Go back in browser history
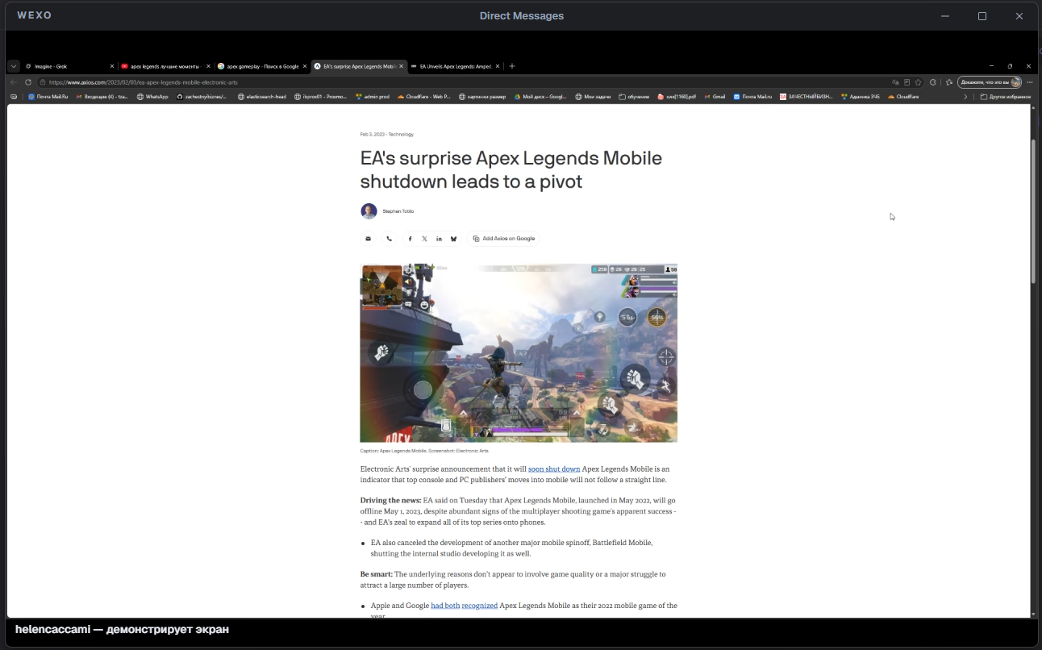This screenshot has height=650, width=1042. 14,82
